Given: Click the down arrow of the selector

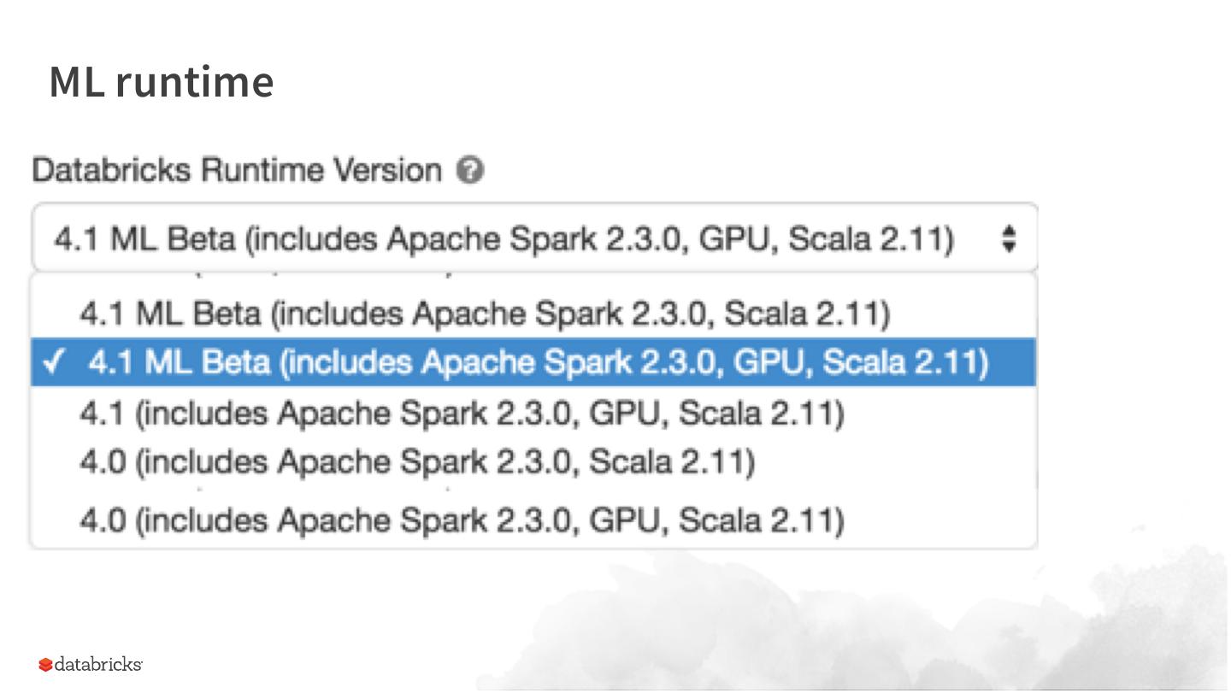Looking at the screenshot, I should (x=1009, y=246).
